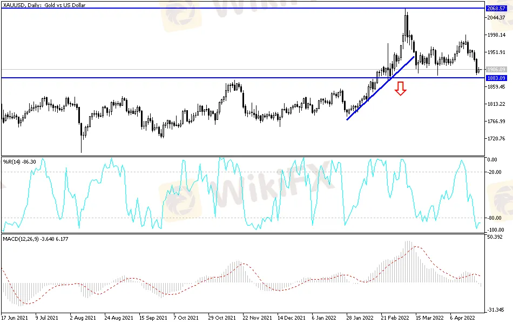Click the 0.00 Williams %R scale value
The height and width of the screenshot is (324, 513).
(492, 160)
